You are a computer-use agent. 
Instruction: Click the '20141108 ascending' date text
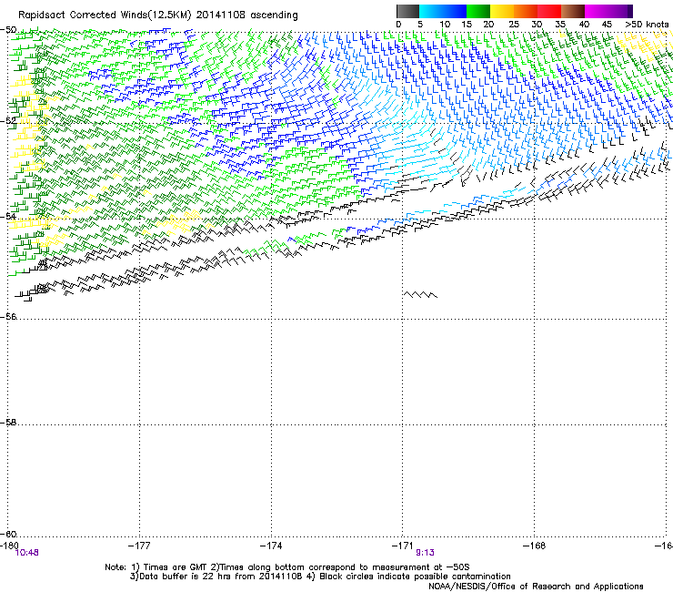(x=246, y=15)
